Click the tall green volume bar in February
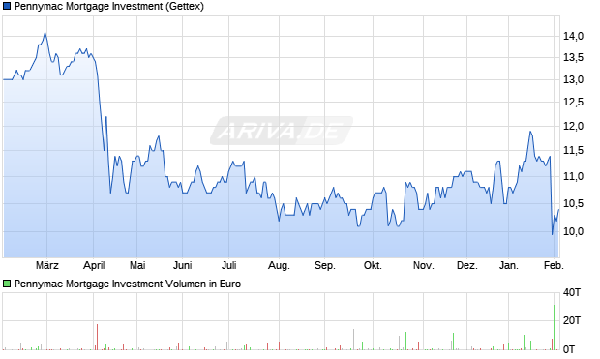This screenshot has height=359, width=600. 554,327
